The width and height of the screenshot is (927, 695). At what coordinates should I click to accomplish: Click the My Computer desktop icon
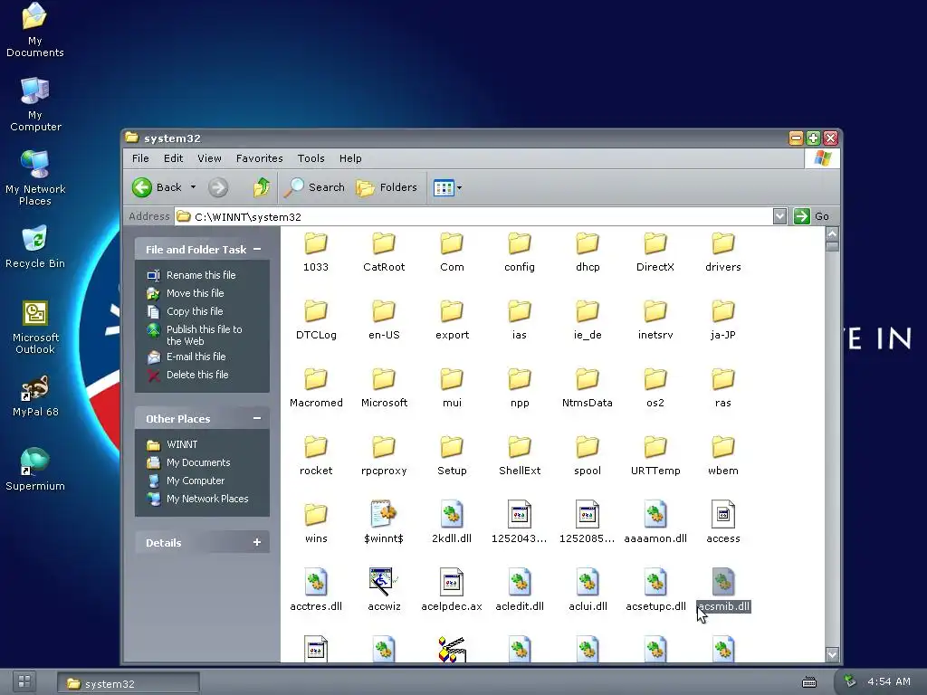[35, 105]
